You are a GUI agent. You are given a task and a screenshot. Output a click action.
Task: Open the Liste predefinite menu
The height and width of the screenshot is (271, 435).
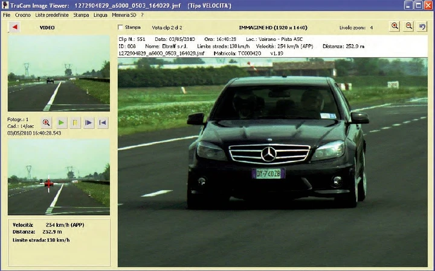(x=52, y=15)
